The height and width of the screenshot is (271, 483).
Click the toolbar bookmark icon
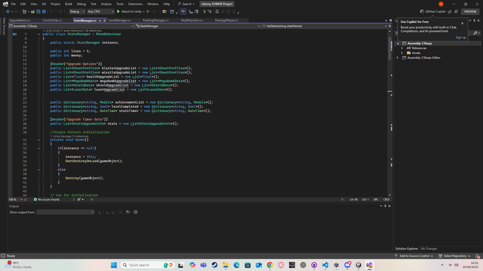click(217, 12)
